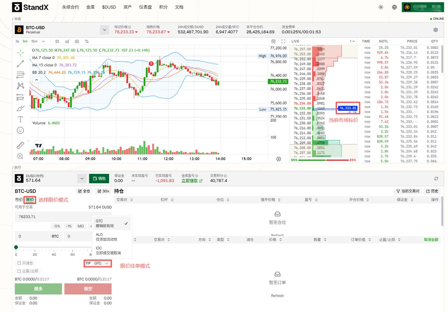Refresh the account panel with refresh icon
Screen dimensions: 448x312
(436, 179)
